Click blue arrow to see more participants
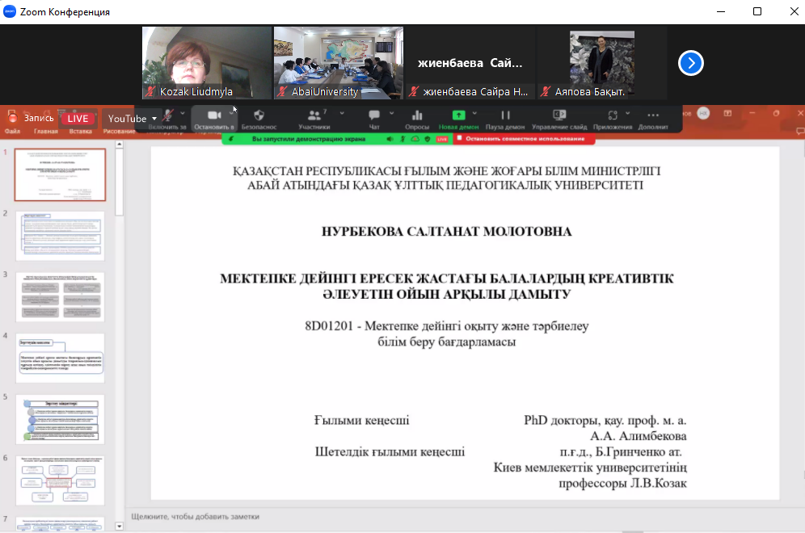The image size is (805, 533). 690,63
